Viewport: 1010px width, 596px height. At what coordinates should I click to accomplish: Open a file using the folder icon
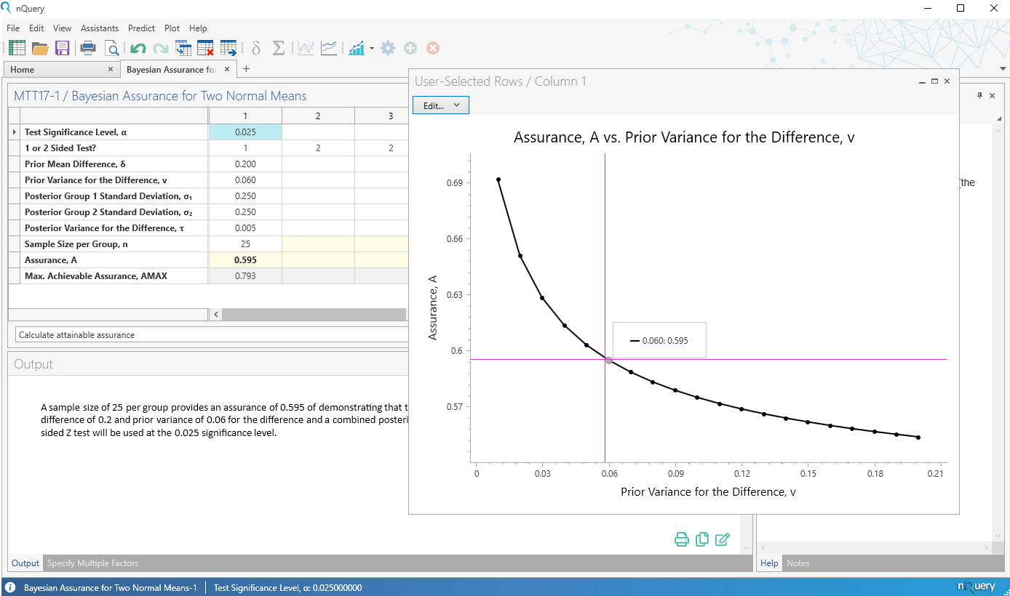pos(39,48)
